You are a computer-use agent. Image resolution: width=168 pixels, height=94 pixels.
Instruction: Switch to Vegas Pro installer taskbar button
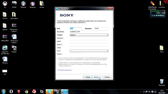[x=65, y=92]
